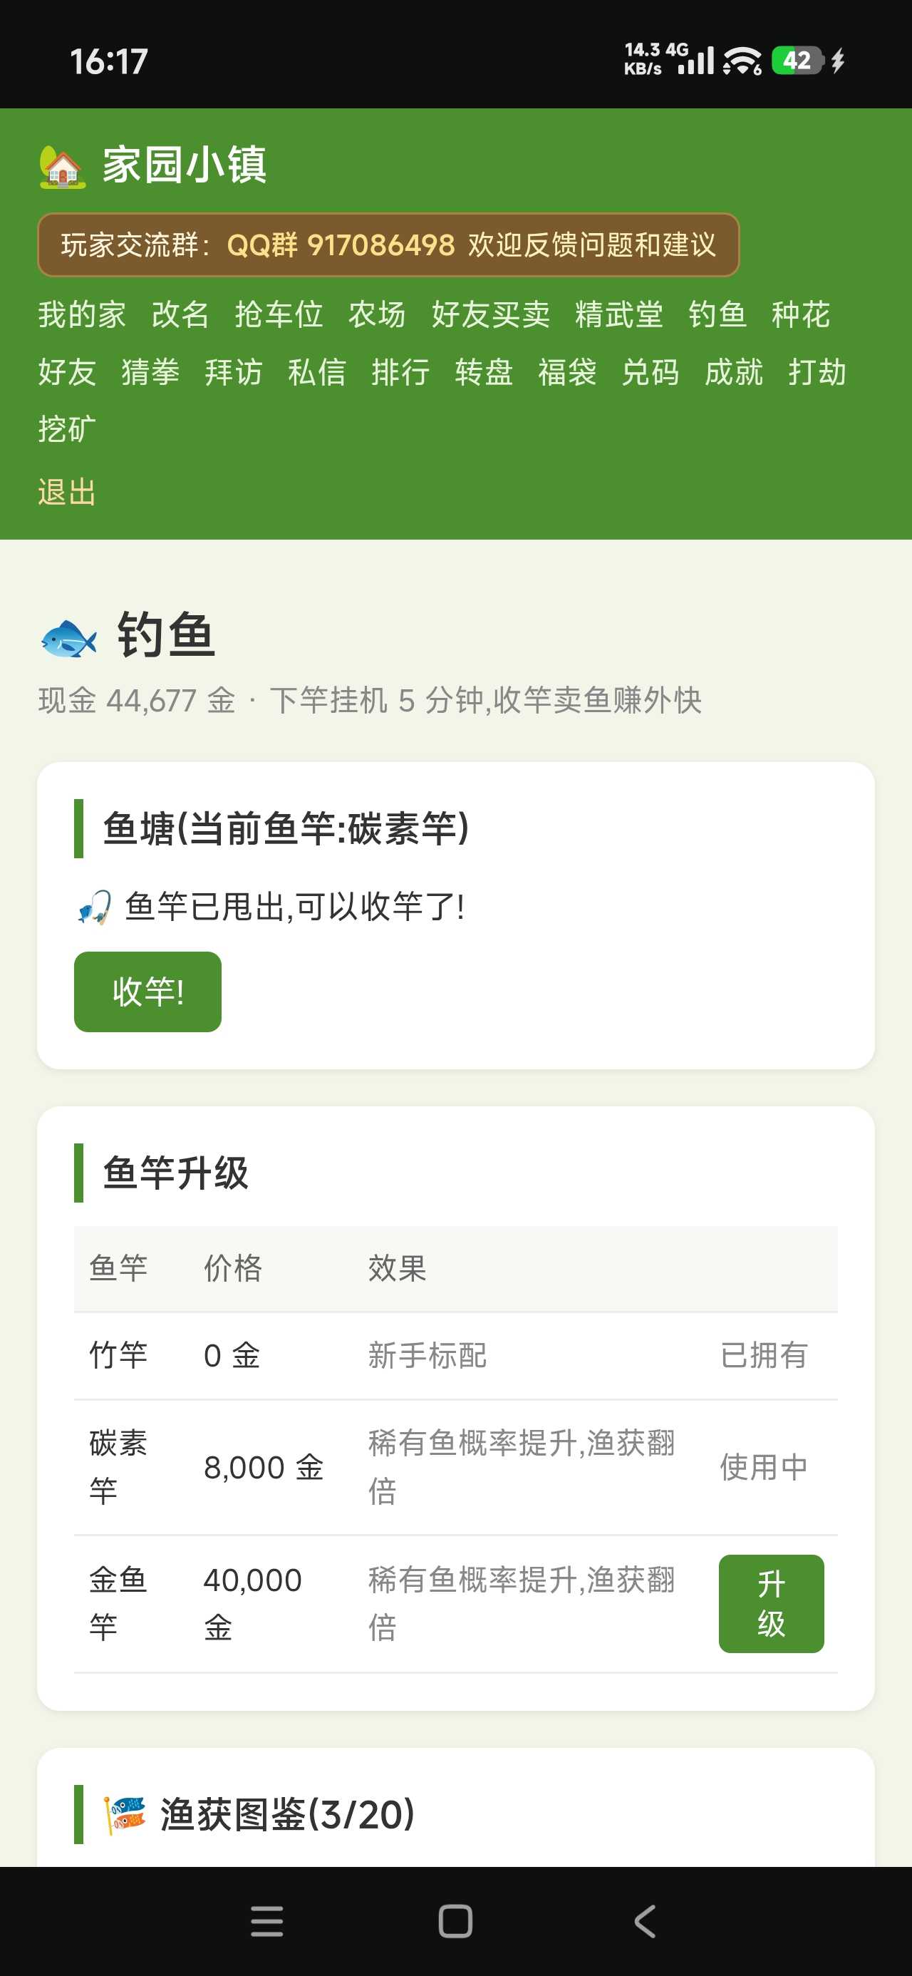912x1976 pixels.
Task: Tap the QQ群 917086498 banner
Action: 388,245
